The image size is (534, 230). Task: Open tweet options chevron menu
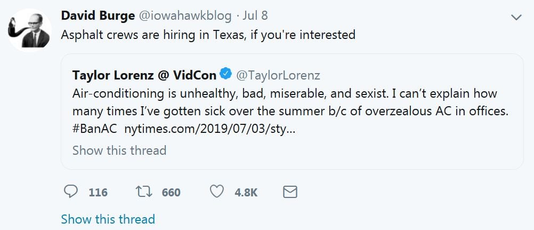click(515, 17)
